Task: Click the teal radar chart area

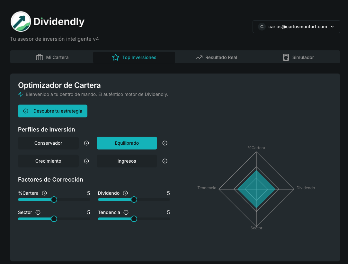Action: pos(256,189)
